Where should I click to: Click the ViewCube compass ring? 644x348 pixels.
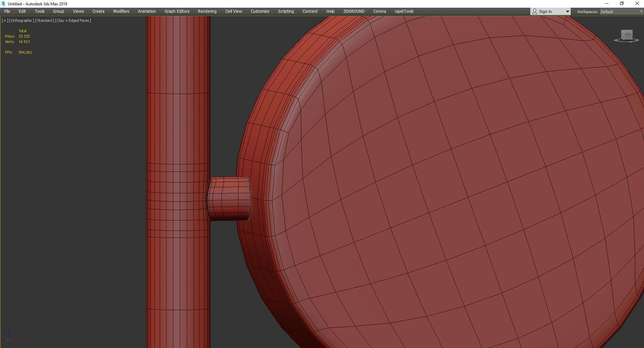[626, 41]
